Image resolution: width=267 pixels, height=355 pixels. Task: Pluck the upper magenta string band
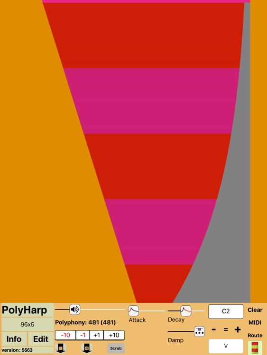click(x=154, y=101)
